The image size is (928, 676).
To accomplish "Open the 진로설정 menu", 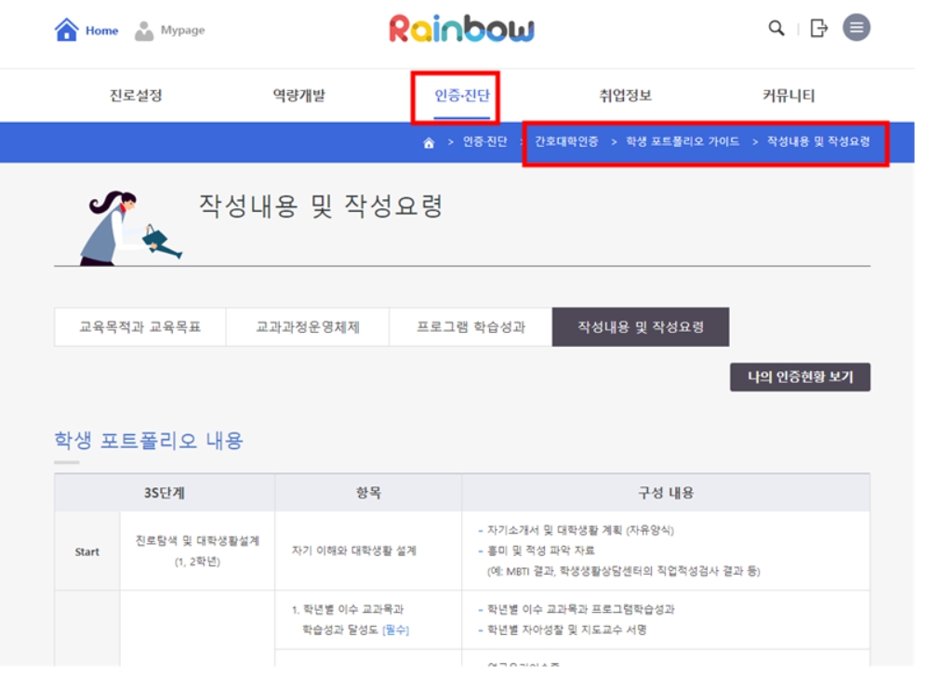I will tap(136, 96).
